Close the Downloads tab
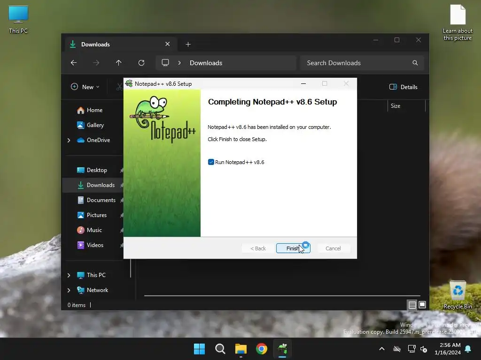This screenshot has width=481, height=360. [168, 44]
